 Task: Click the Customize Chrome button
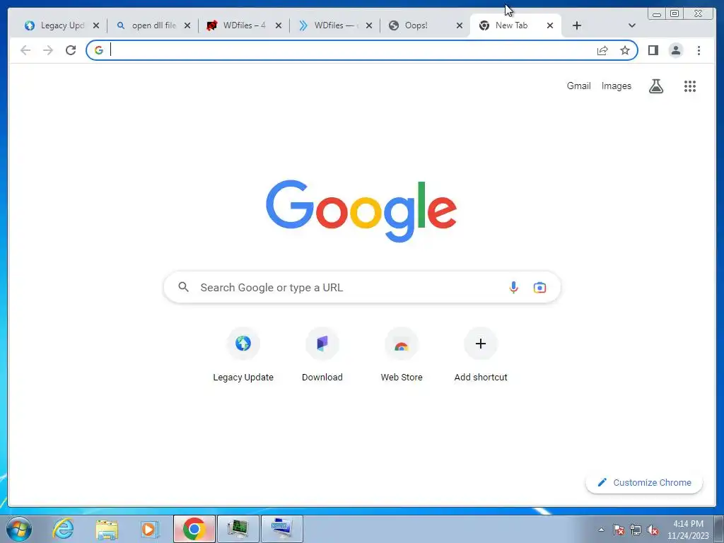pyautogui.click(x=644, y=482)
